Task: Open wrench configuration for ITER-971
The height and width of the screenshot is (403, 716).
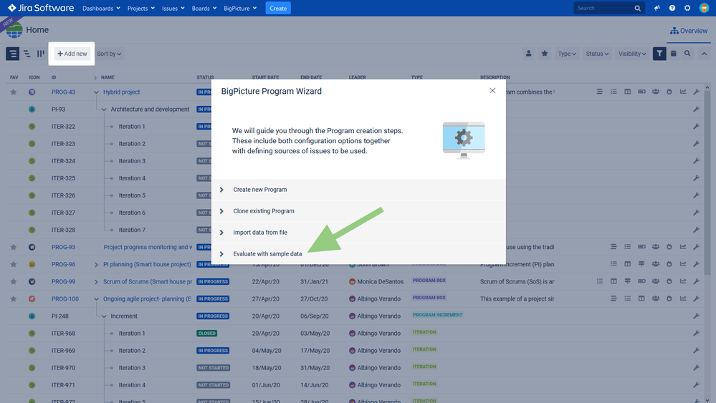Action: point(697,385)
